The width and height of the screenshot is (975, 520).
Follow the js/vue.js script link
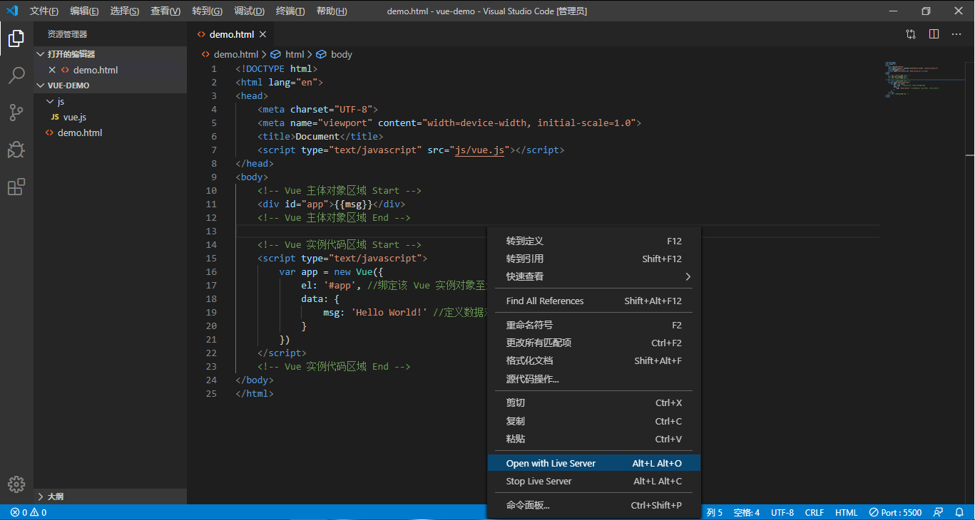480,150
